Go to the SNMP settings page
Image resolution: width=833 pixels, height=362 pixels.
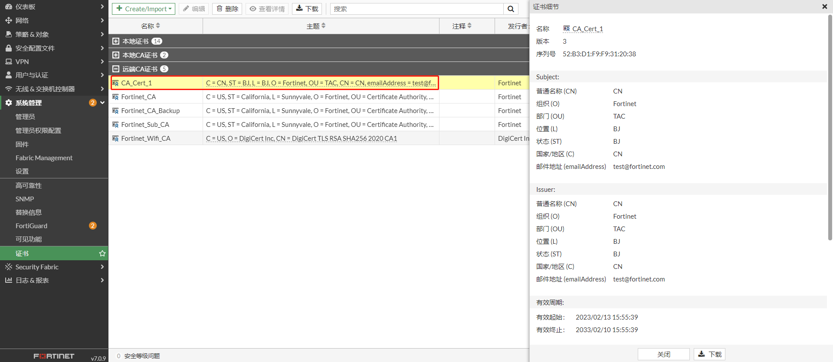25,199
